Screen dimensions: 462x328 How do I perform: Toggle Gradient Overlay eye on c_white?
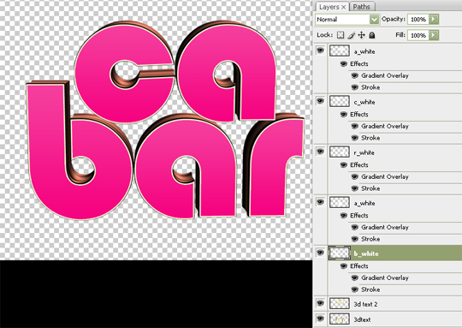tap(355, 126)
